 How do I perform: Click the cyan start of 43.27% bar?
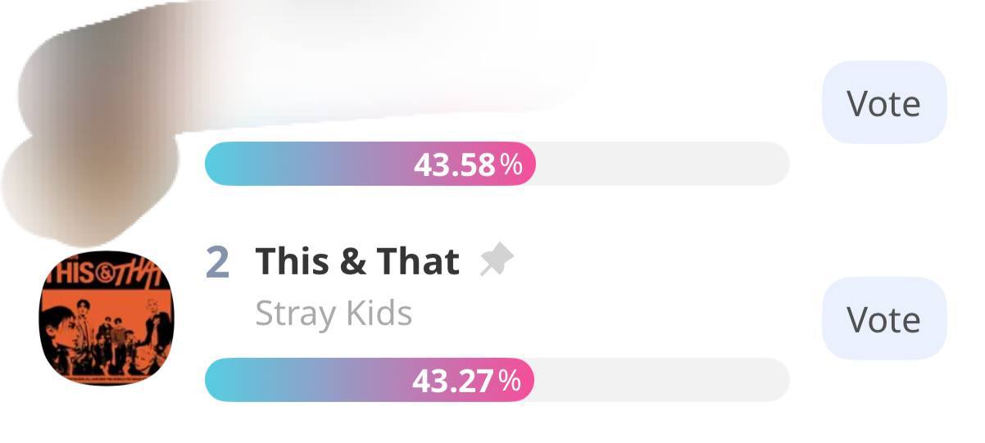click(234, 379)
